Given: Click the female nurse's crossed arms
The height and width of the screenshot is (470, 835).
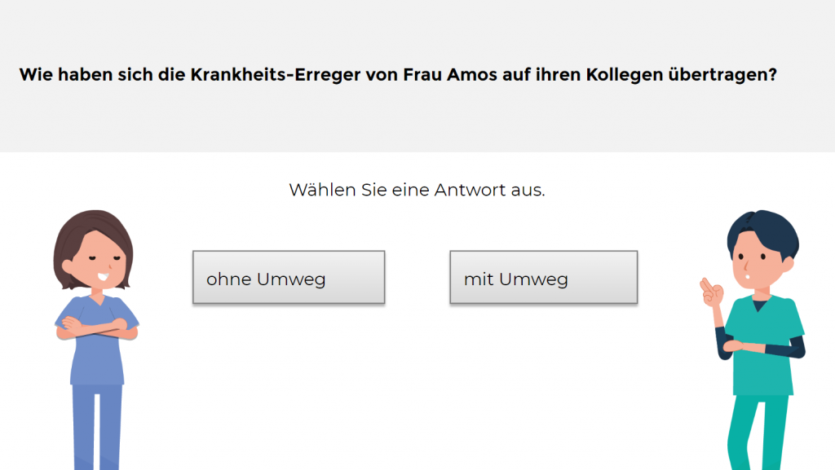Looking at the screenshot, I should (95, 327).
